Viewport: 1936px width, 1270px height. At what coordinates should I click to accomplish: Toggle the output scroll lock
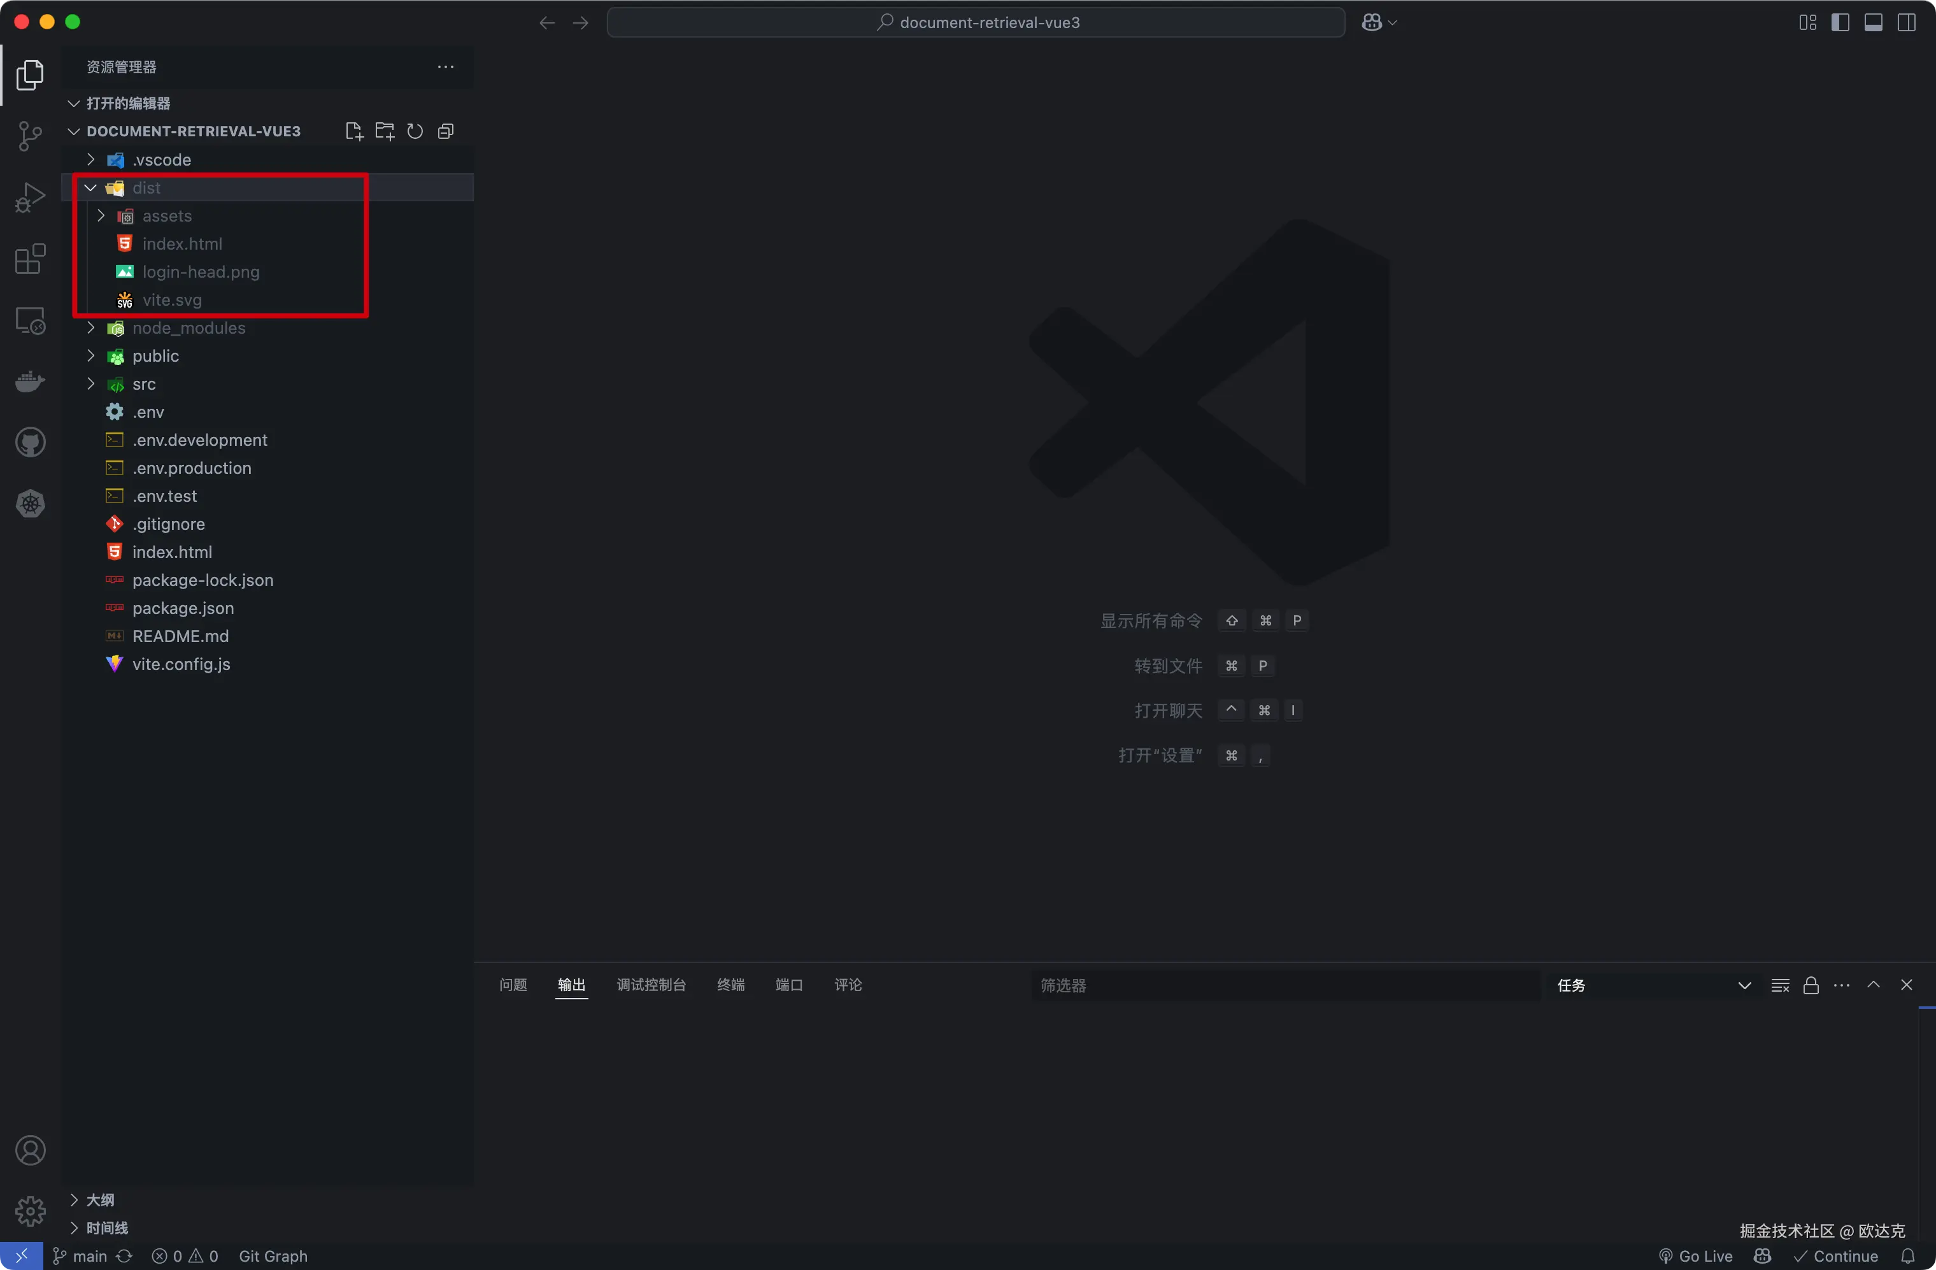[1811, 985]
